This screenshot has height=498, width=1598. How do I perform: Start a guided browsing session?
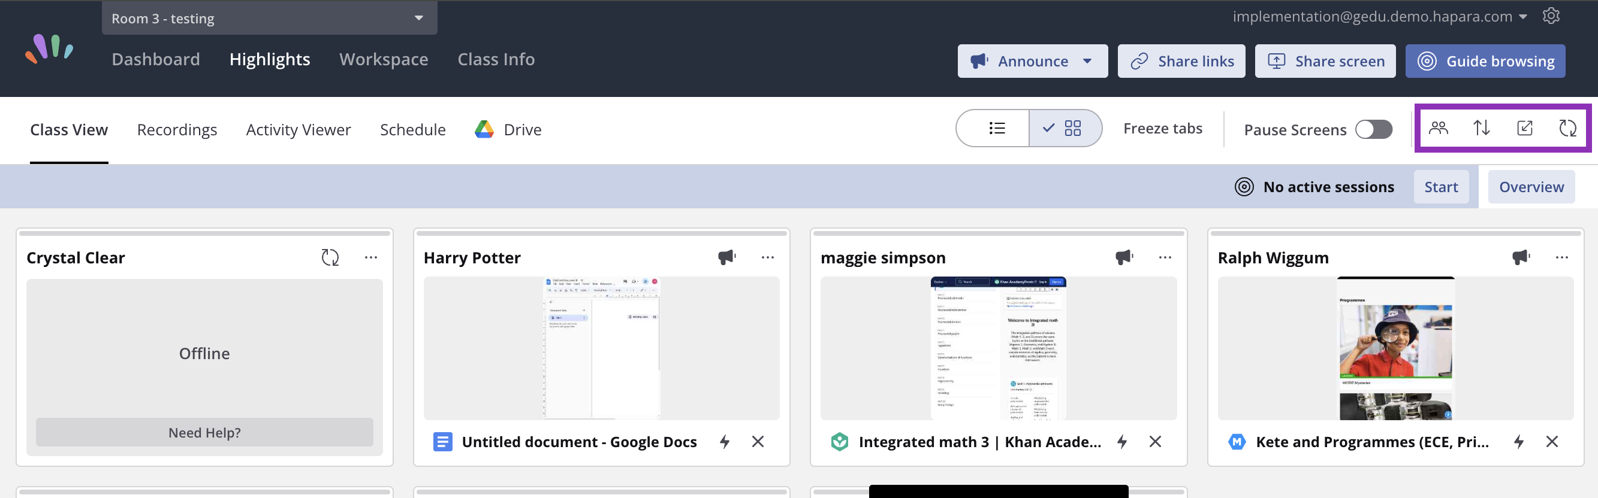point(1440,186)
